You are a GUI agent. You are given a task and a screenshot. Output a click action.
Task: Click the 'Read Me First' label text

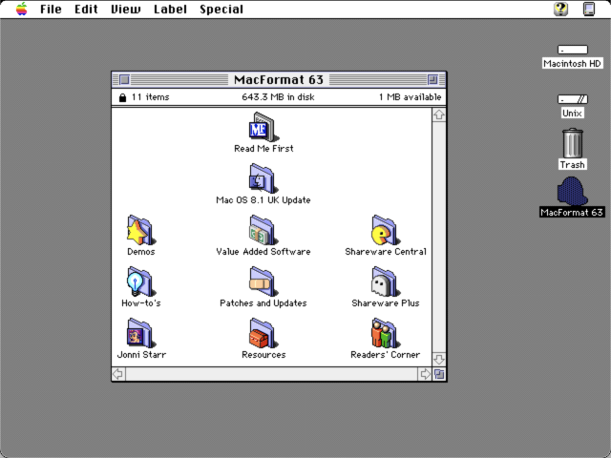click(x=263, y=149)
